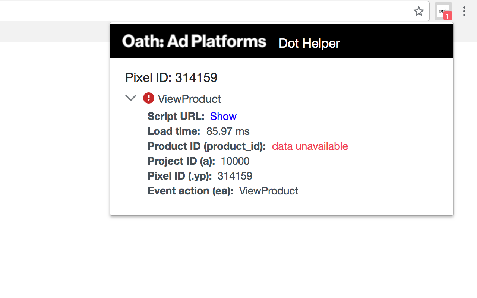
Task: Select the Pixel ID 314159 heading
Action: (171, 77)
